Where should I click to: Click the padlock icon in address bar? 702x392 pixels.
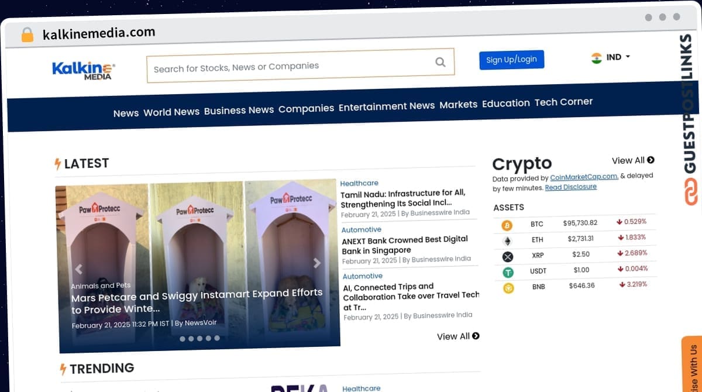27,35
